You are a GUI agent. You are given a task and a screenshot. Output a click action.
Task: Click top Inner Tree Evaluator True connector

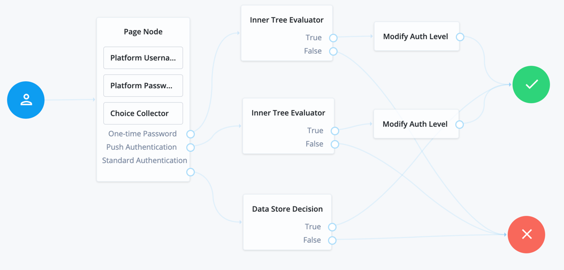[x=333, y=38]
